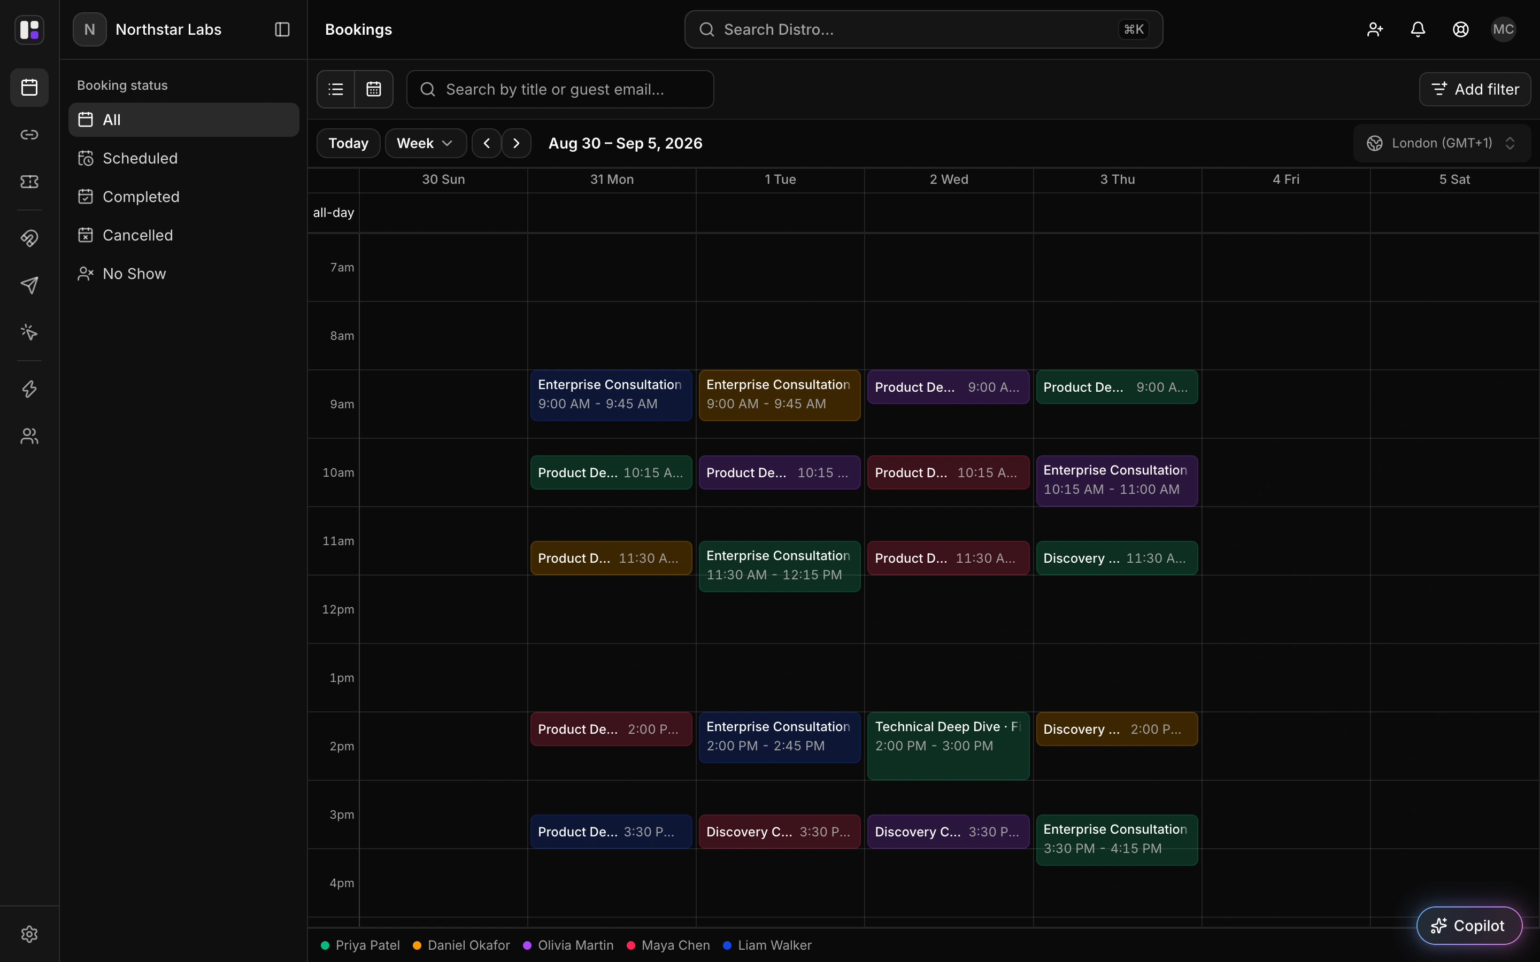Select the Scheduled booking status

tap(183, 158)
